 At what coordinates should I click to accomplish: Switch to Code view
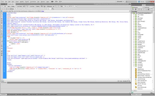(x=5, y=6)
